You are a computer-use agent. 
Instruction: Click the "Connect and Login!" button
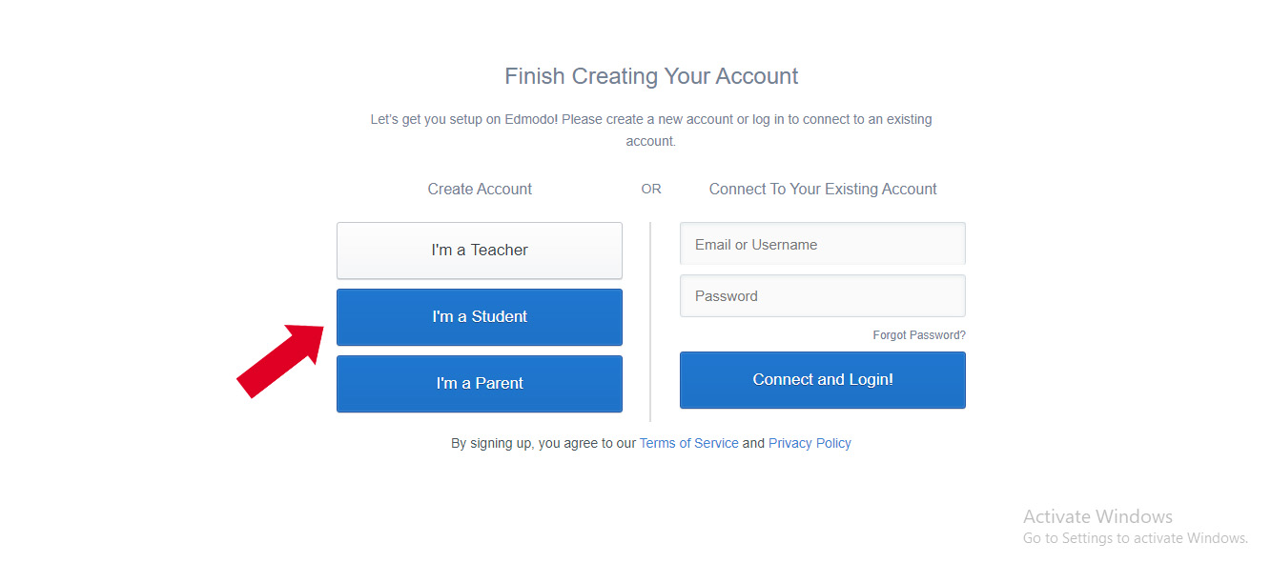pyautogui.click(x=822, y=379)
